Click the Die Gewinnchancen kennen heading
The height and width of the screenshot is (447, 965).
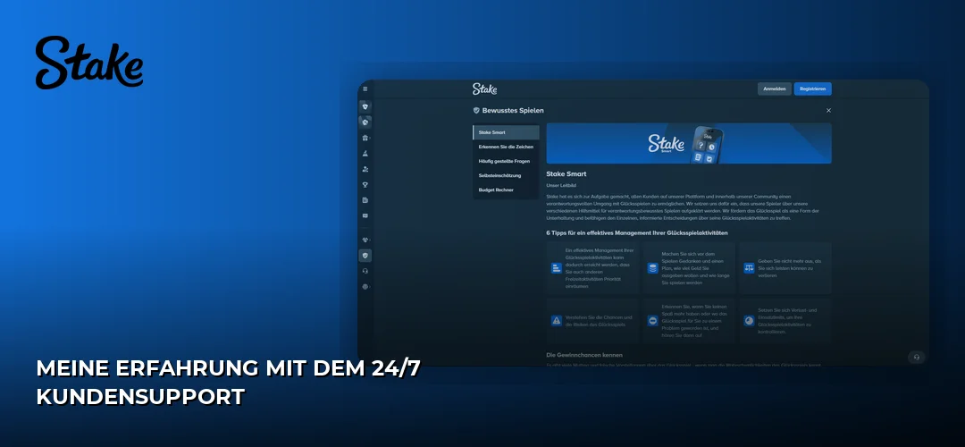(584, 355)
